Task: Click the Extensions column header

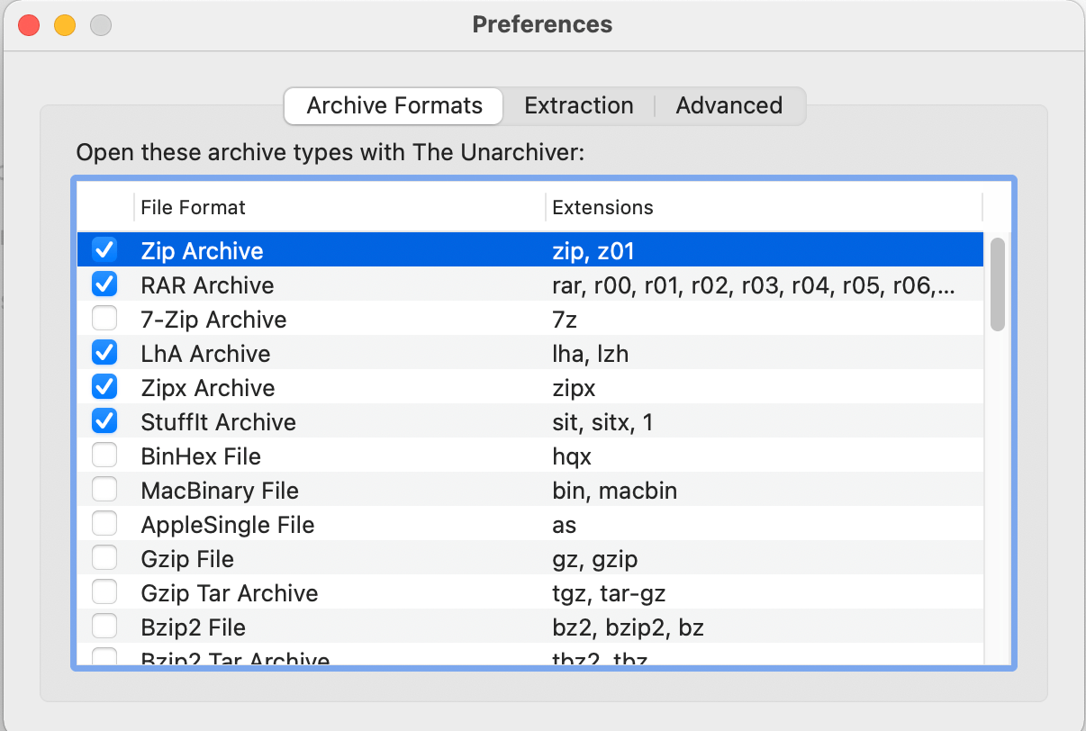Action: (602, 207)
